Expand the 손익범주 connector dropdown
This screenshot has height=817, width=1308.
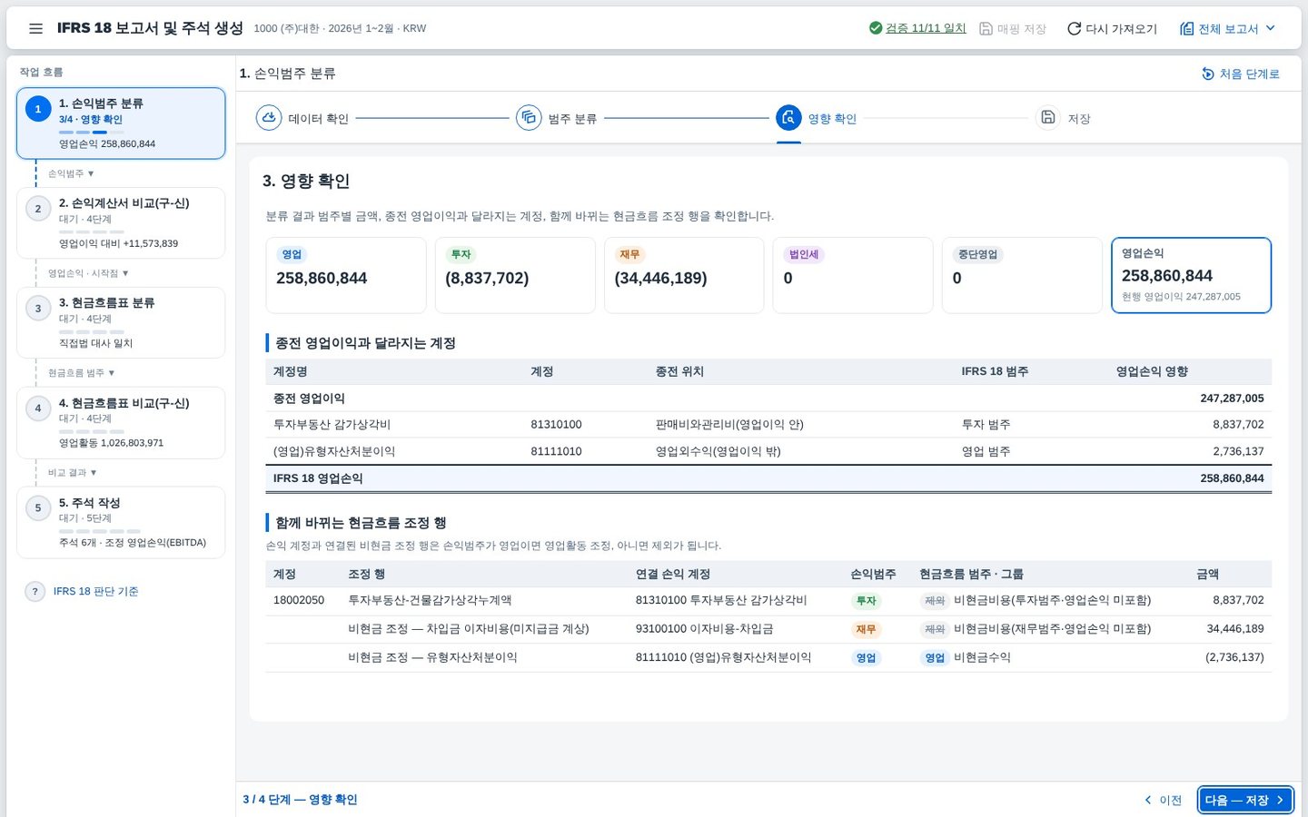71,173
